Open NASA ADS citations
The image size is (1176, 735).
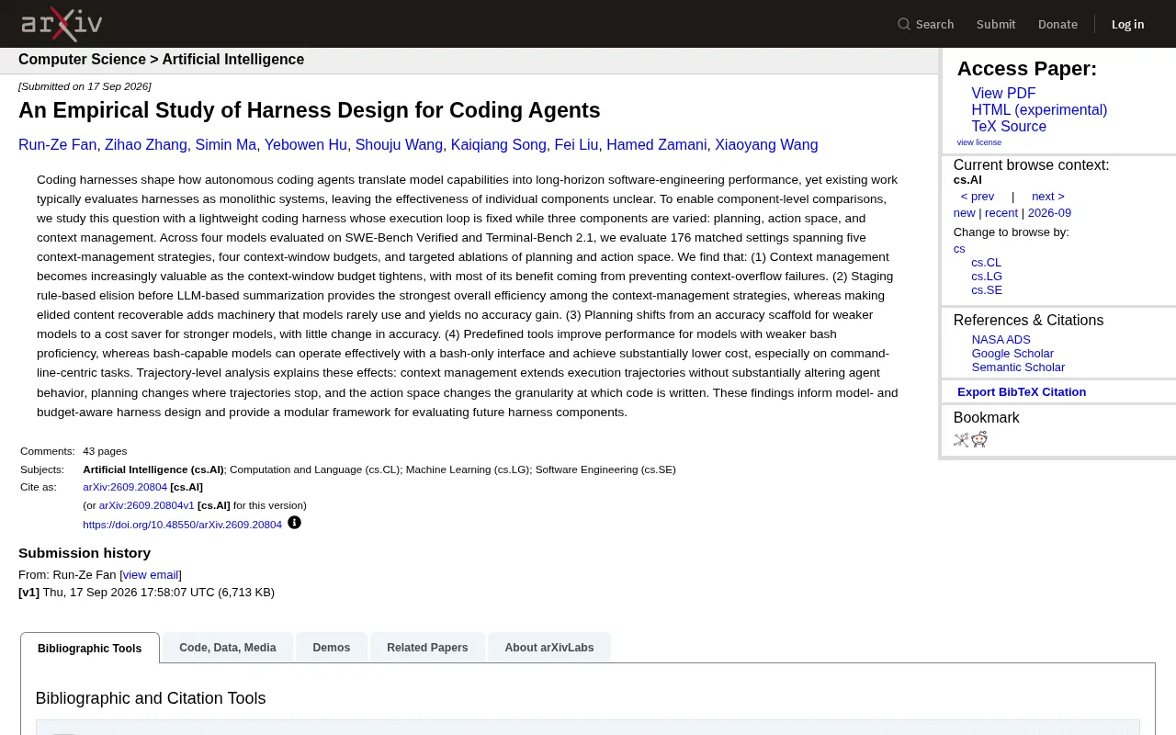(x=1001, y=340)
